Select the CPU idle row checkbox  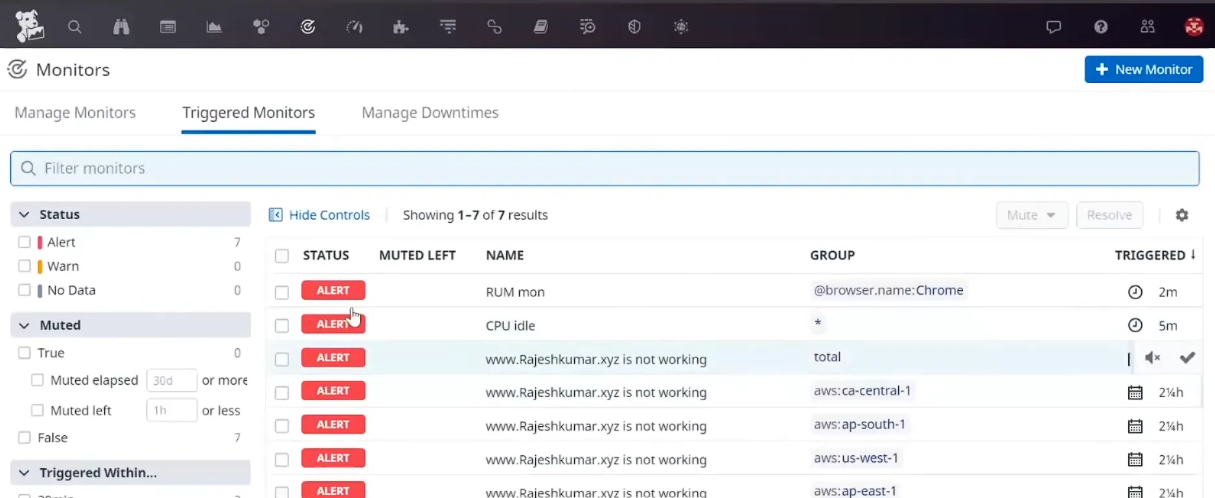282,326
